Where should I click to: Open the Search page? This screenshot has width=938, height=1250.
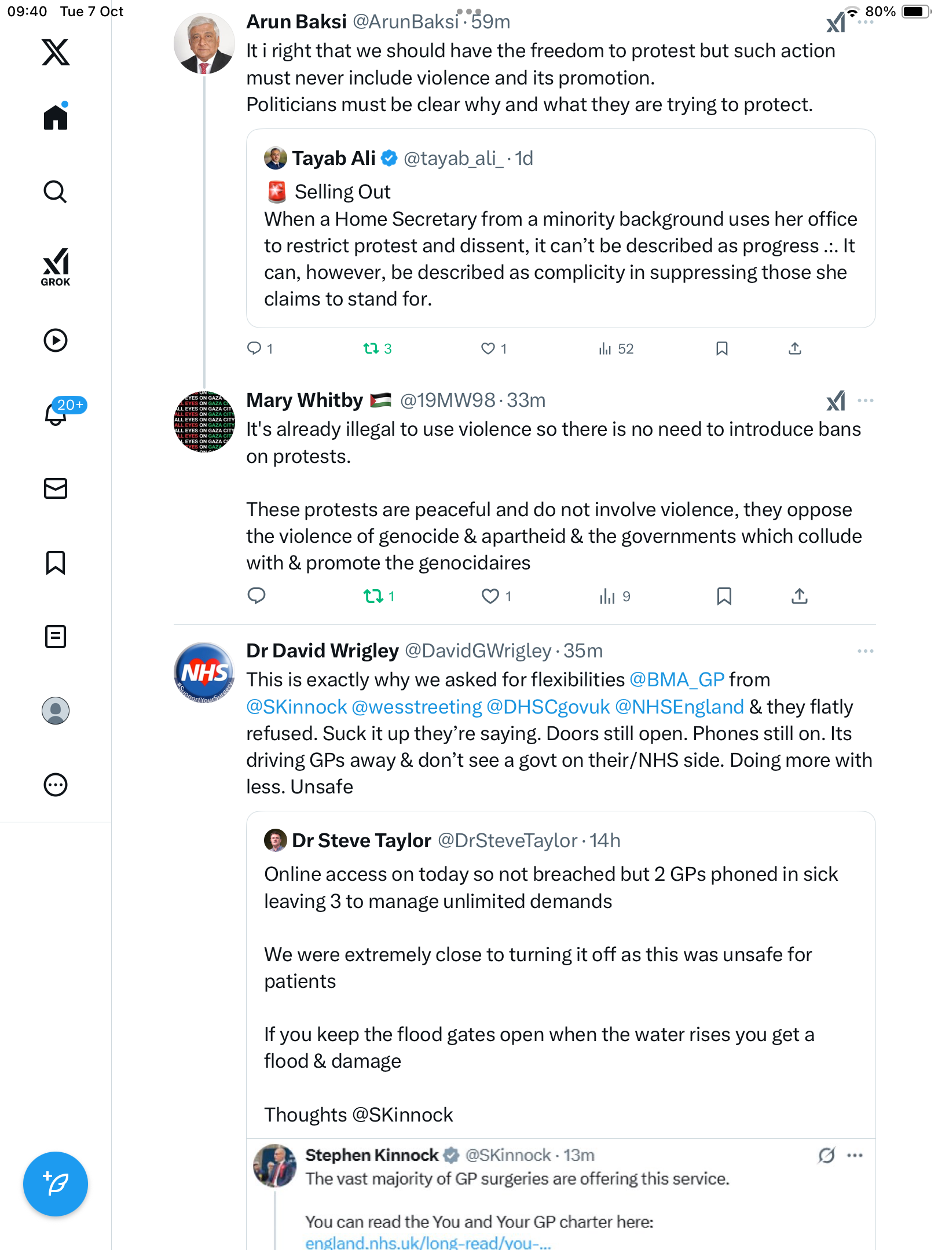tap(56, 192)
